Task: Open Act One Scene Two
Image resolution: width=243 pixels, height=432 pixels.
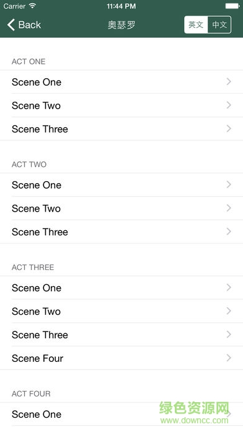Action: click(122, 106)
